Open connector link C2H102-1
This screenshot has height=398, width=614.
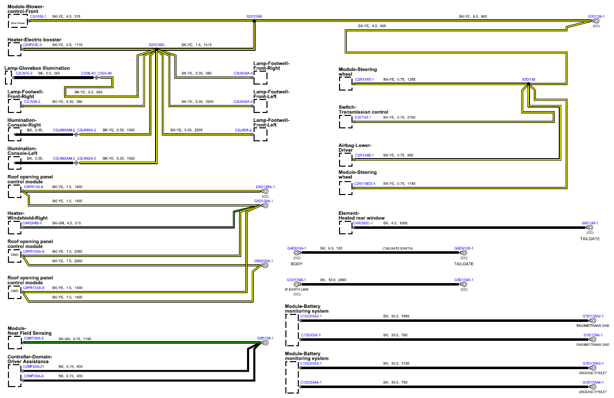tap(38, 16)
